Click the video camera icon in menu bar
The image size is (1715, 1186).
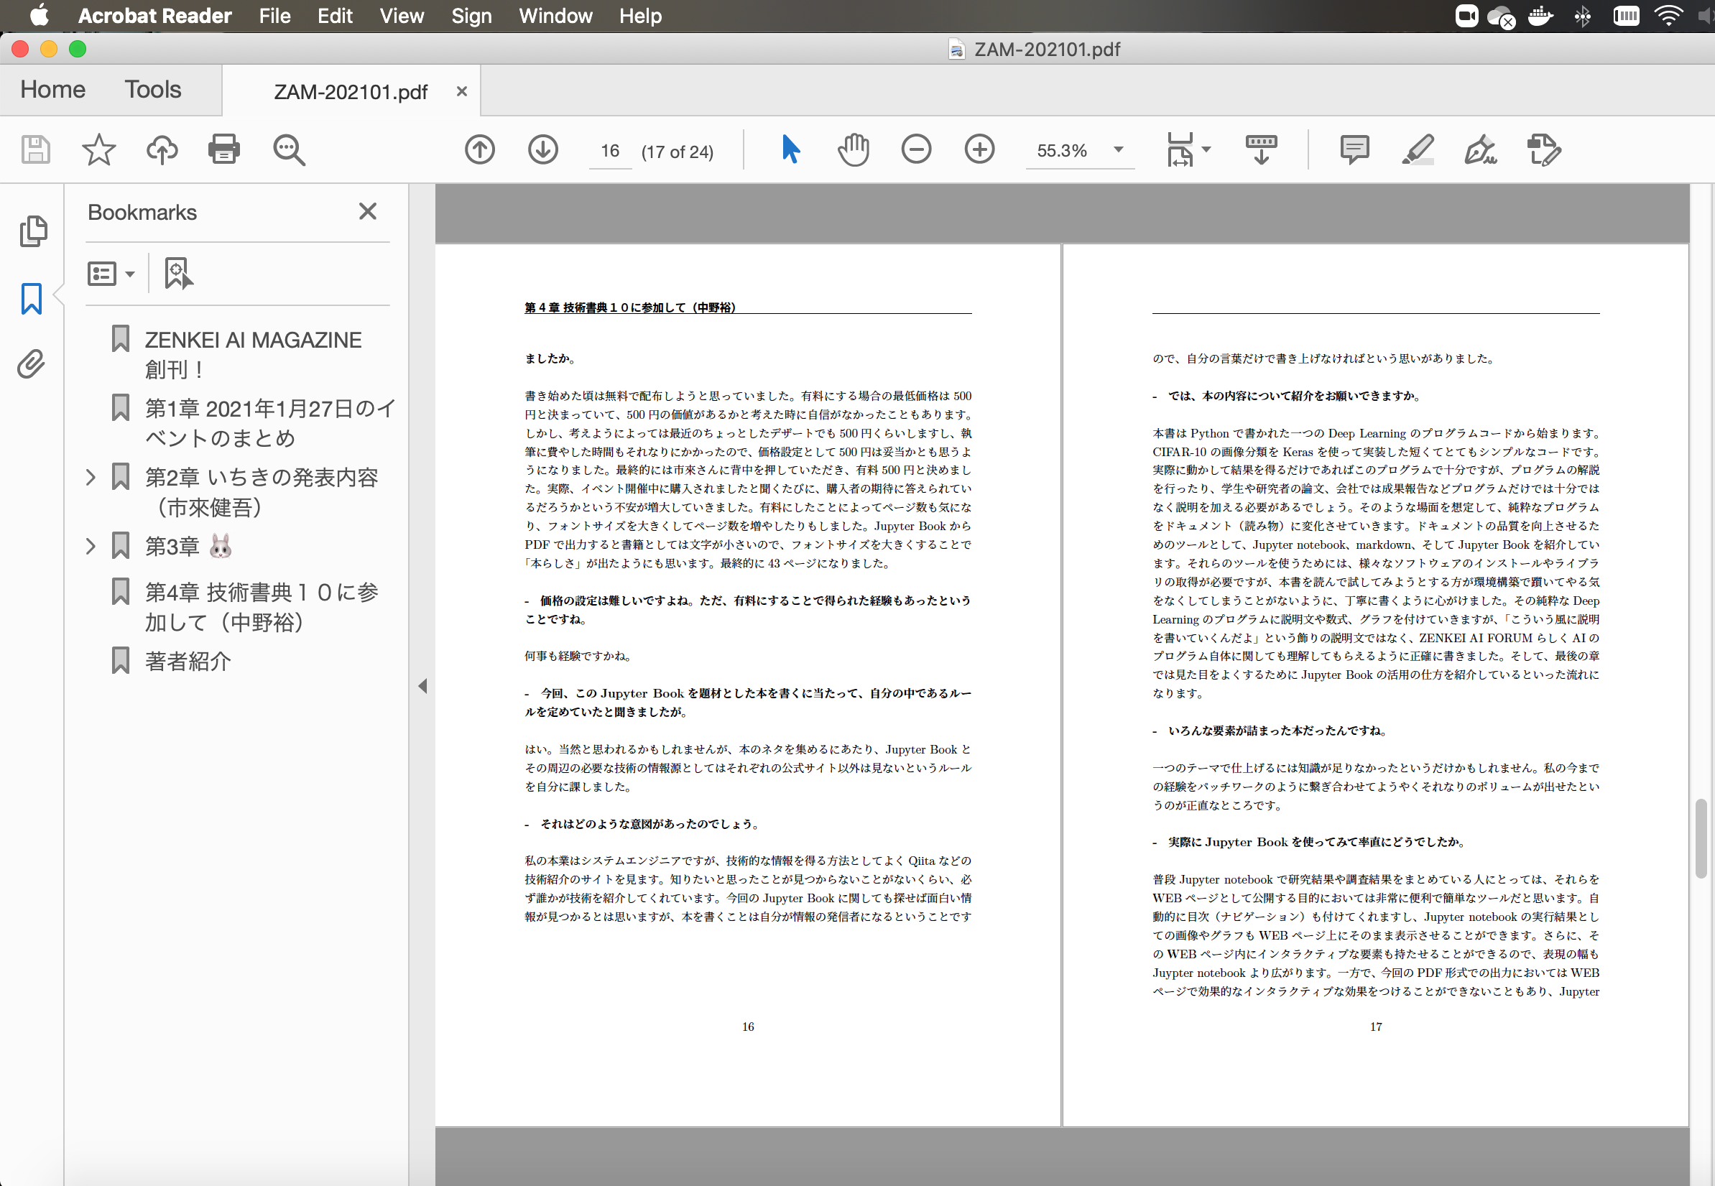point(1466,16)
